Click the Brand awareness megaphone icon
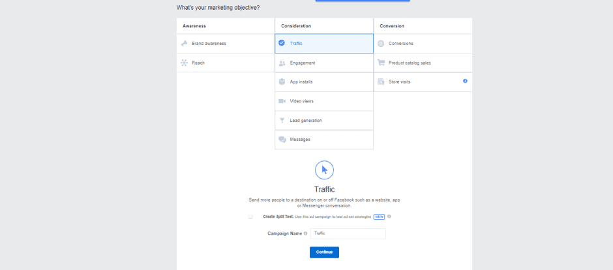Viewport: 613px width, 270px height. coord(185,44)
